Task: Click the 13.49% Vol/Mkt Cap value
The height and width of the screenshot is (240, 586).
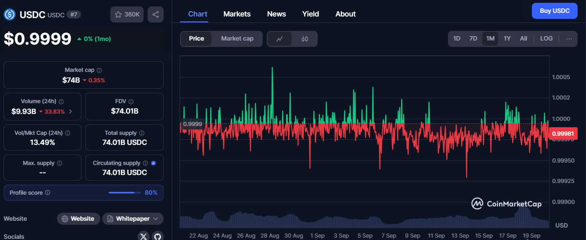Action: point(43,142)
